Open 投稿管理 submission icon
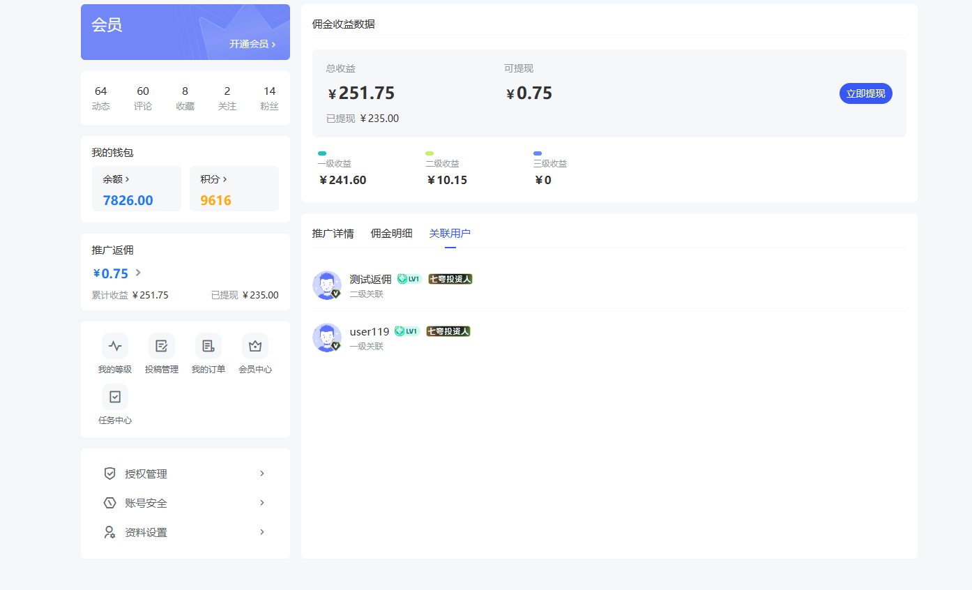Screen dimensions: 972x590 (x=162, y=346)
